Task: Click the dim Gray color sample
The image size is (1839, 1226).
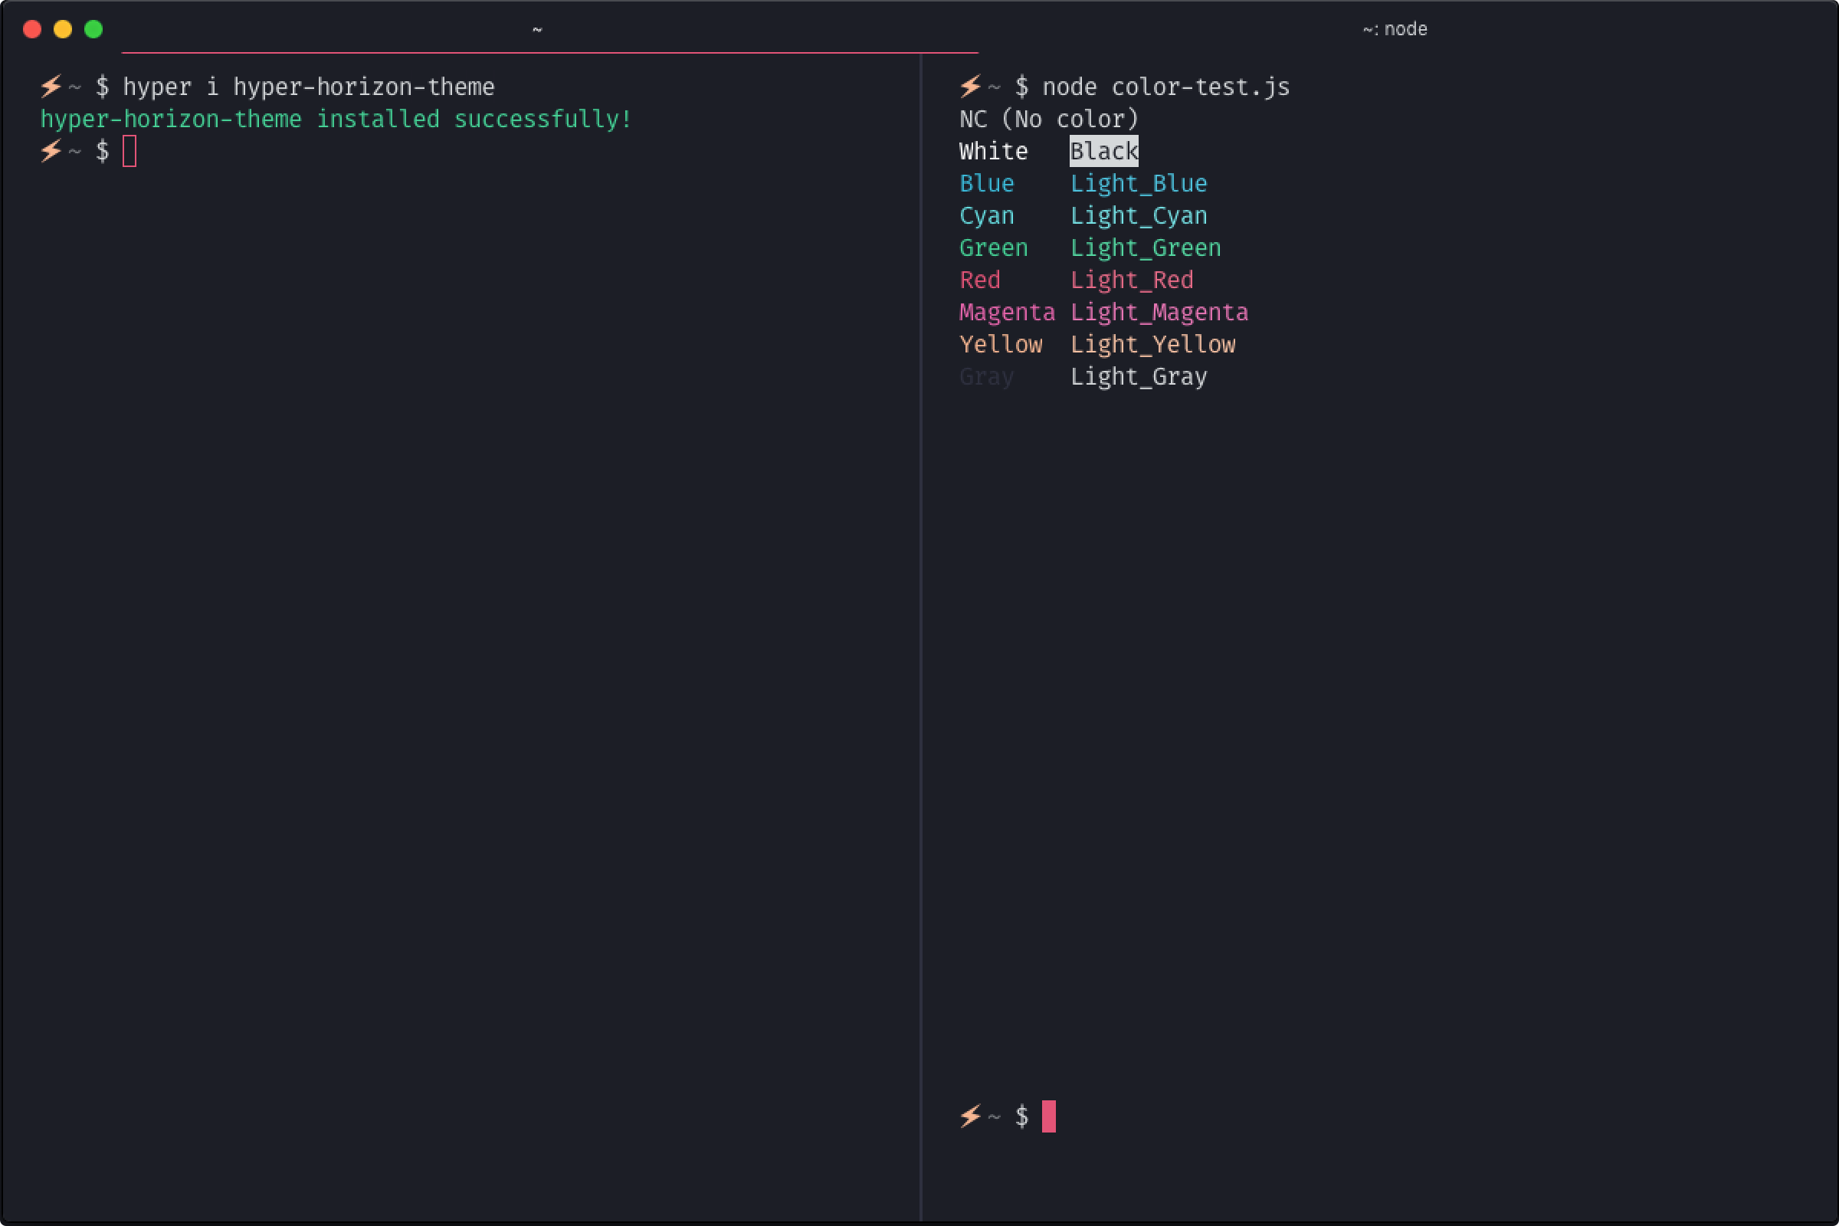Action: [986, 377]
